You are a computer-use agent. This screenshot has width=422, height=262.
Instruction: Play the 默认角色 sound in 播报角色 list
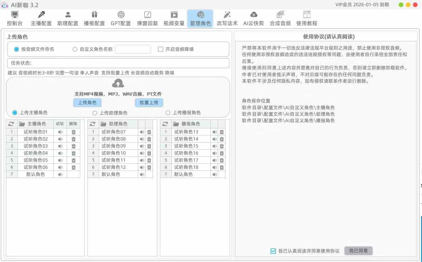click(x=215, y=174)
